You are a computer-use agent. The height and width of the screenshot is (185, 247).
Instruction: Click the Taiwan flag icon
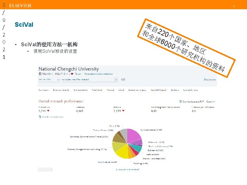[x=72, y=74]
